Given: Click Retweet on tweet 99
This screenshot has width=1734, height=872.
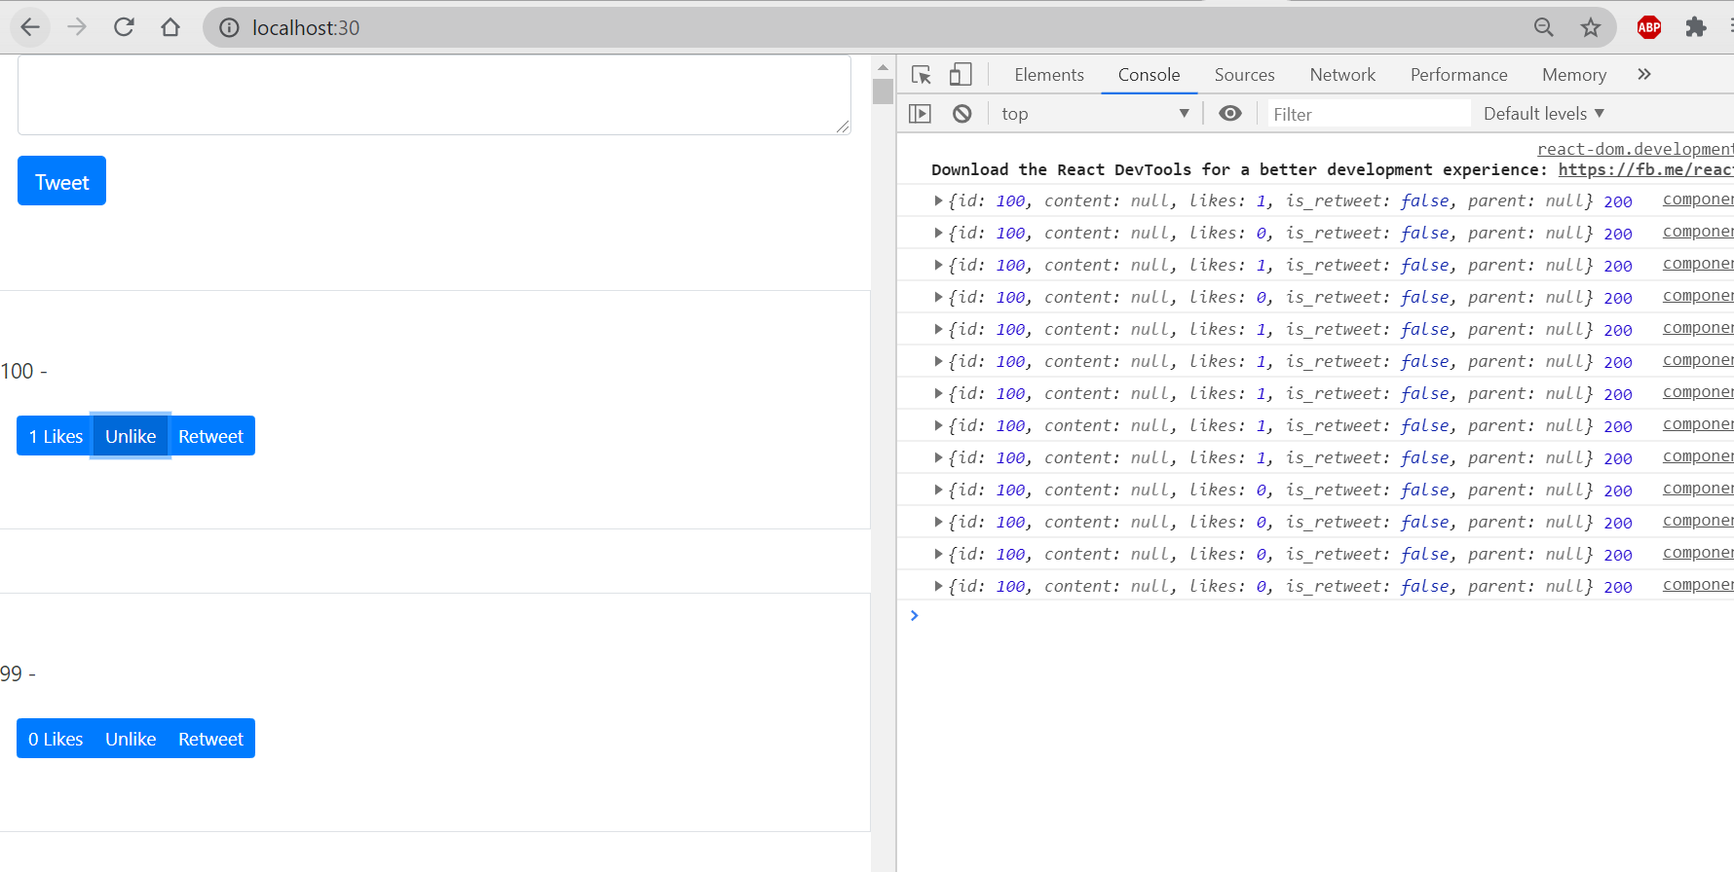Looking at the screenshot, I should pyautogui.click(x=210, y=739).
